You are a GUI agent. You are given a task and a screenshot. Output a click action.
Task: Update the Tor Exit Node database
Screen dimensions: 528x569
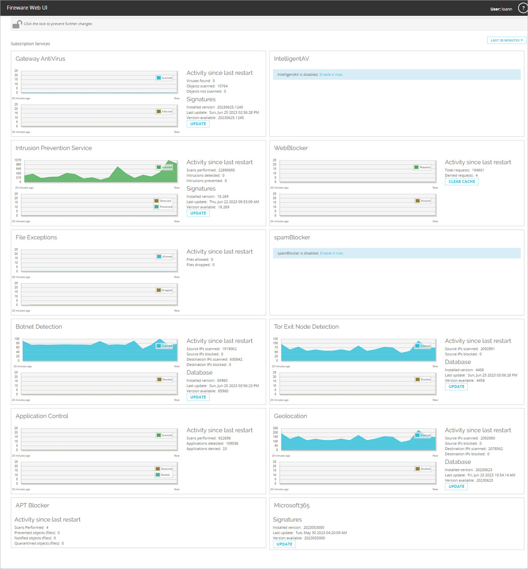point(456,387)
